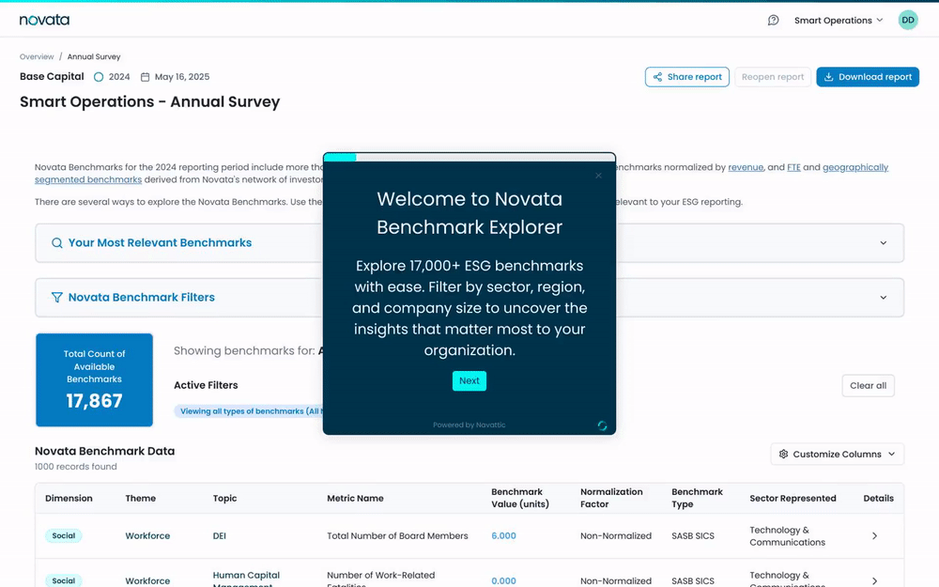Click SASB SICS in Board Members row
939x587 pixels.
[693, 536]
